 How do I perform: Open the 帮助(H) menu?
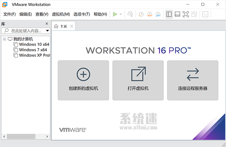(x=100, y=14)
